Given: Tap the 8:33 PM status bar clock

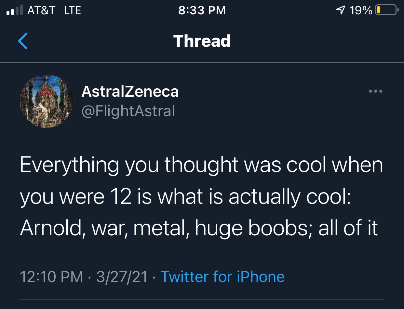Looking at the screenshot, I should click(x=202, y=10).
